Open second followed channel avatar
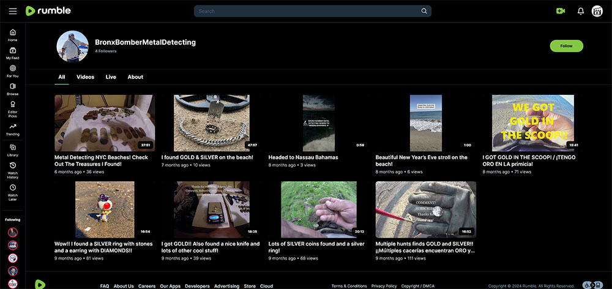 (x=13, y=246)
